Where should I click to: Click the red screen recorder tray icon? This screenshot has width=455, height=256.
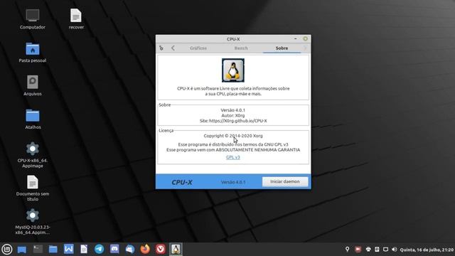click(x=358, y=250)
